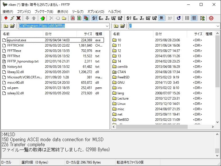Select the CTAN link folder icon

(x=114, y=72)
